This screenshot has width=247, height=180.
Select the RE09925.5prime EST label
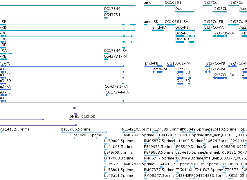158,147
